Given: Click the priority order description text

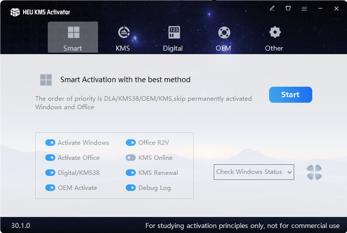Looking at the screenshot, I should coord(143,103).
